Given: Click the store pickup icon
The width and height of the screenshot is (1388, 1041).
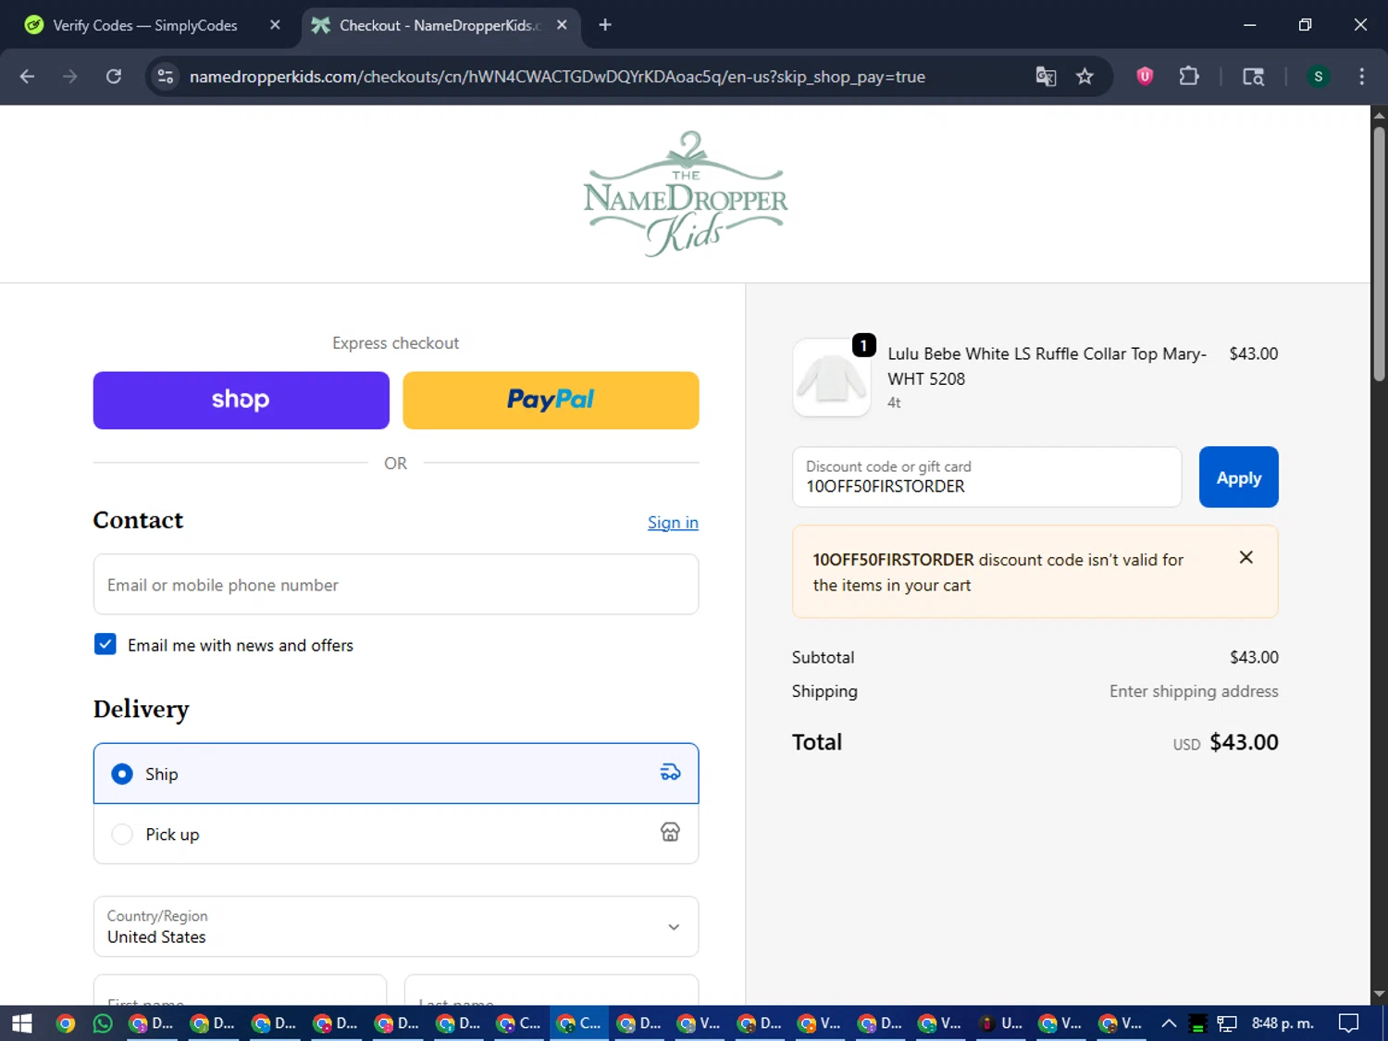Looking at the screenshot, I should (x=670, y=833).
